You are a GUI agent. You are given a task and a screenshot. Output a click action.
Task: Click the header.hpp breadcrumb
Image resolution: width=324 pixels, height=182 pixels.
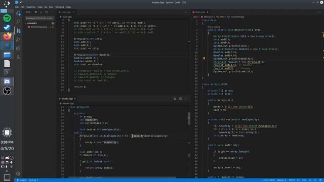coord(67,103)
